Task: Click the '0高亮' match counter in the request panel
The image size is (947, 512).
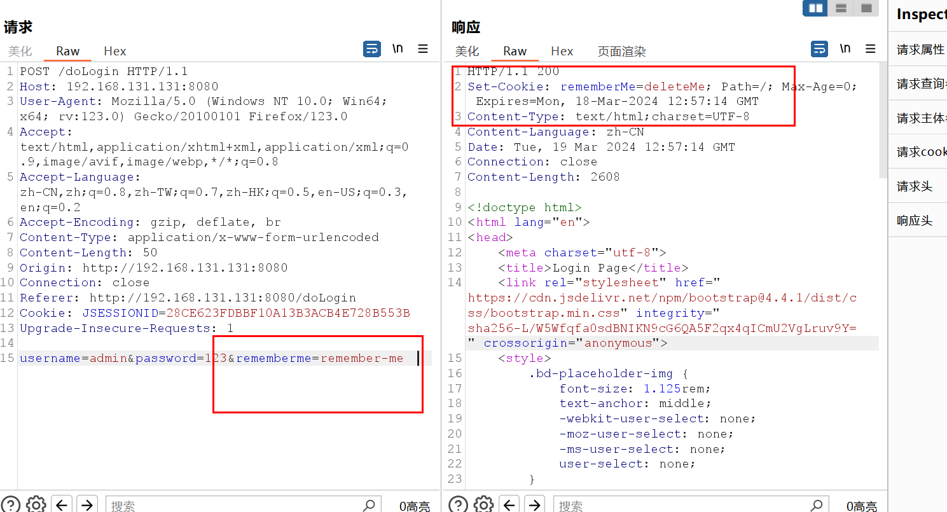Action: coord(415,506)
